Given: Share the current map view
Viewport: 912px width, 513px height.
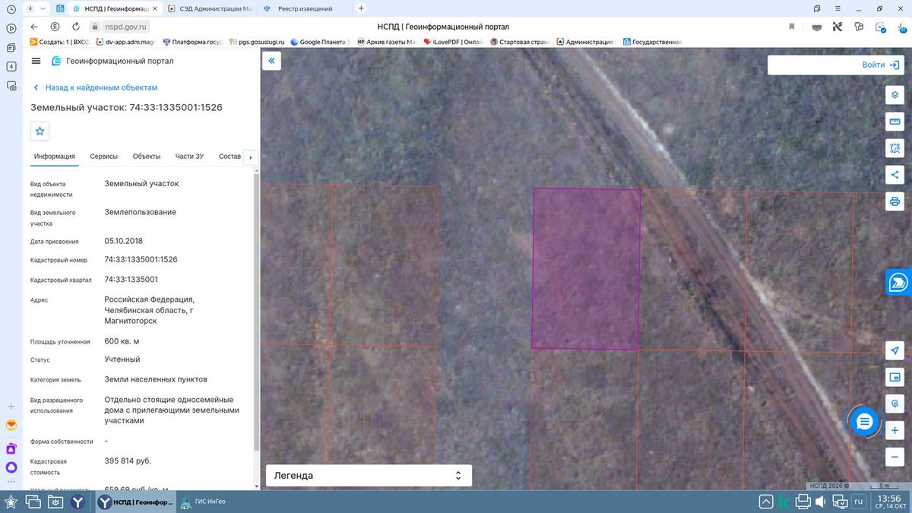Looking at the screenshot, I should click(895, 175).
